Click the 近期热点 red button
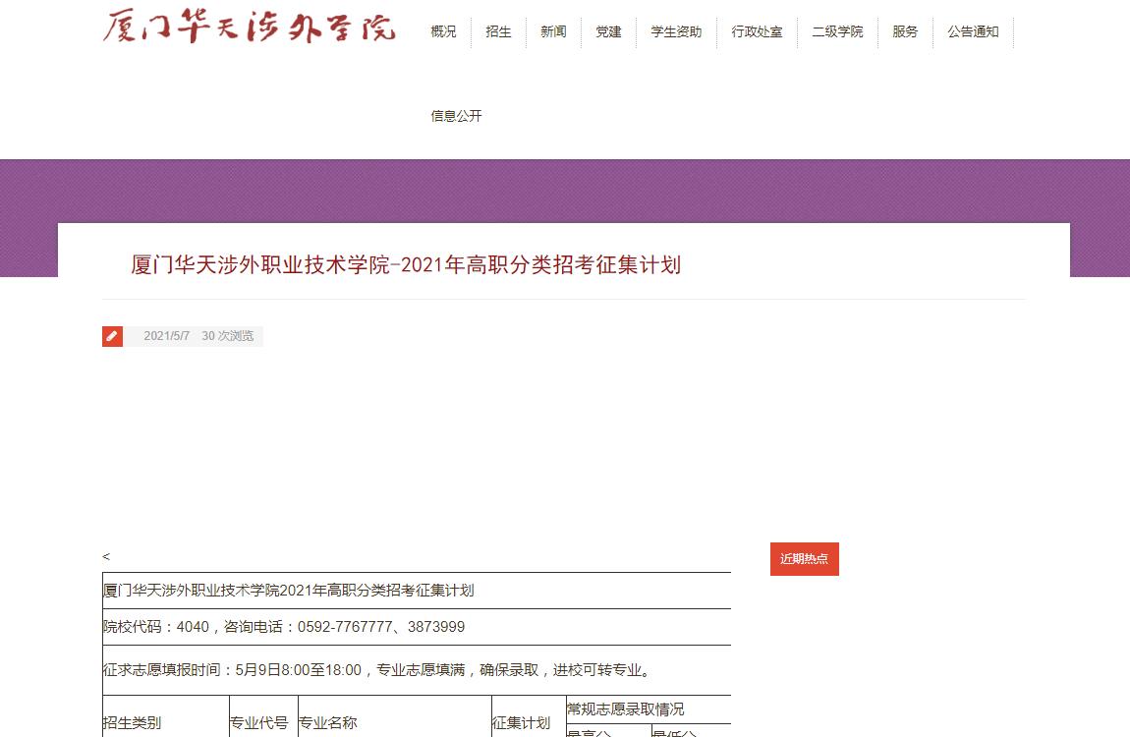The image size is (1130, 737). pyautogui.click(x=804, y=559)
